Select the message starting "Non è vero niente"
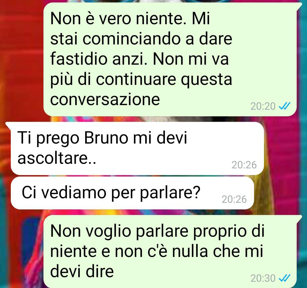 [x=170, y=59]
